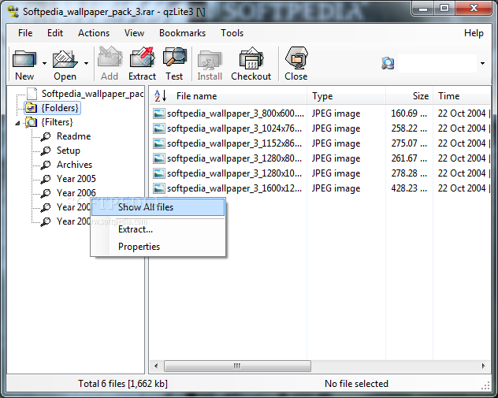The height and width of the screenshot is (398, 498).
Task: Click the A-Z sort icon in file list header
Action: click(160, 95)
